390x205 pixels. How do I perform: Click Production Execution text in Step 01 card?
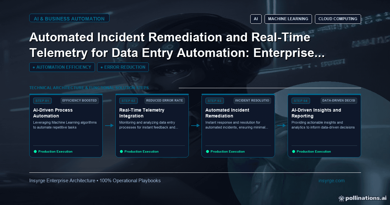pyautogui.click(x=55, y=152)
